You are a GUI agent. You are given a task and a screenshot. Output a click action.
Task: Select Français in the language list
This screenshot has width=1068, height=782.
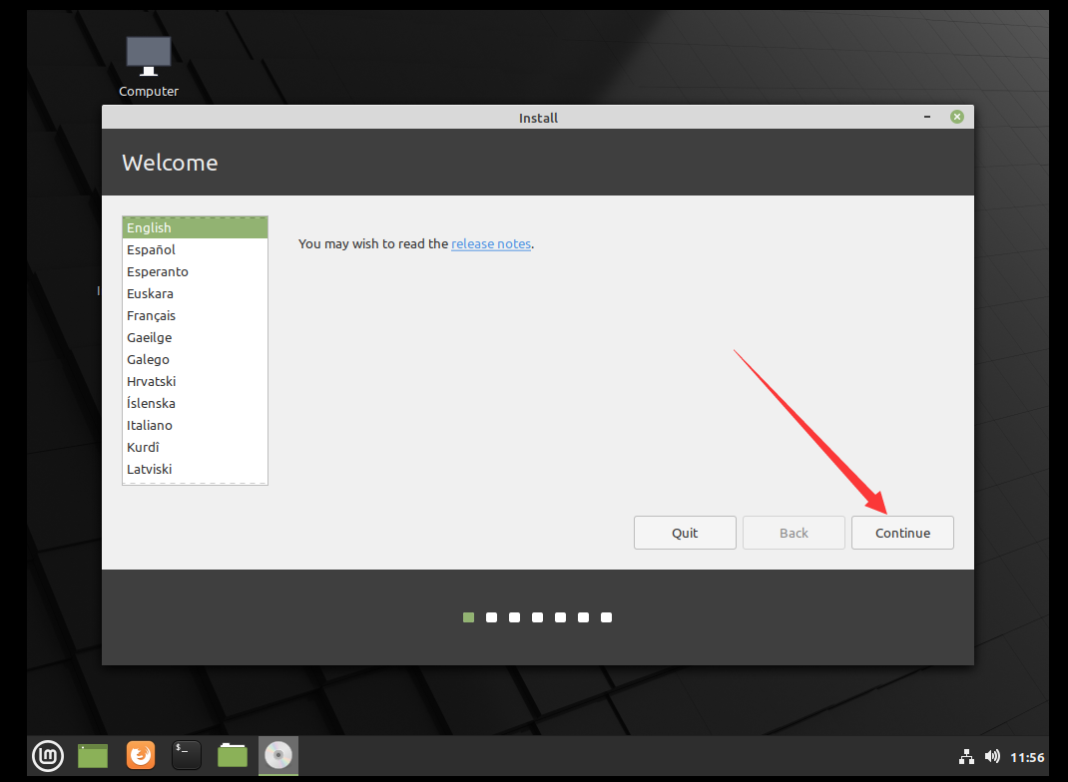[195, 316]
